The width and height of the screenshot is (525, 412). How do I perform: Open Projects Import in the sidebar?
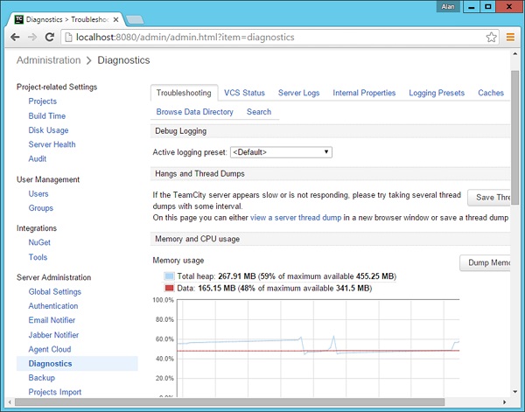tap(54, 392)
